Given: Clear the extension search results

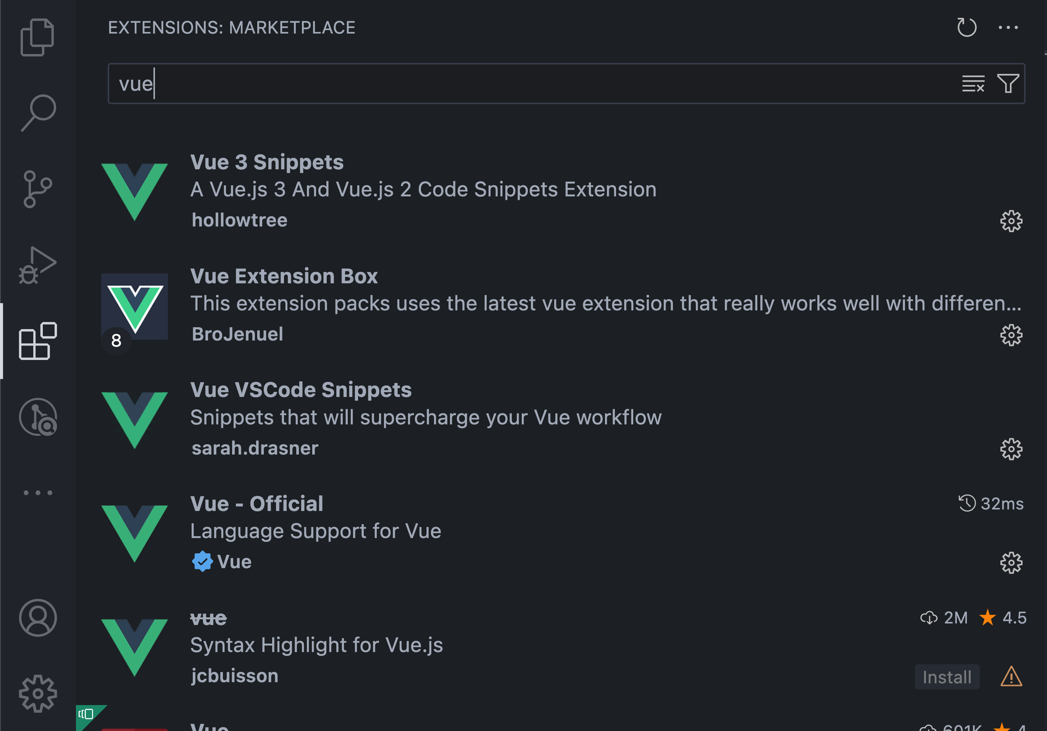Looking at the screenshot, I should pos(973,84).
